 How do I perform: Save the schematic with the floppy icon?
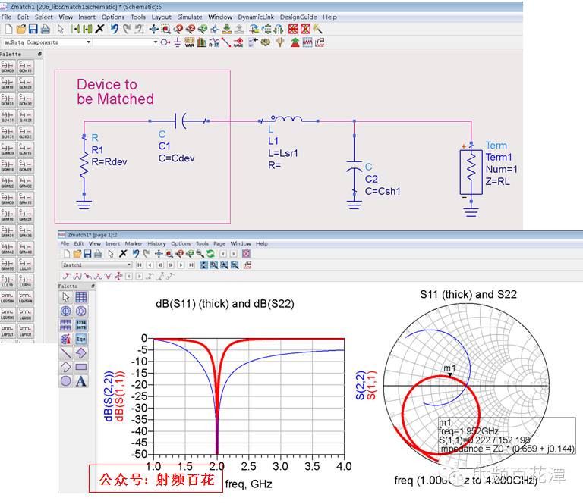click(33, 29)
